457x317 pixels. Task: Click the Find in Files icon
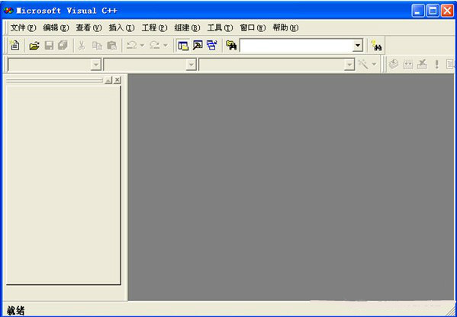[231, 46]
